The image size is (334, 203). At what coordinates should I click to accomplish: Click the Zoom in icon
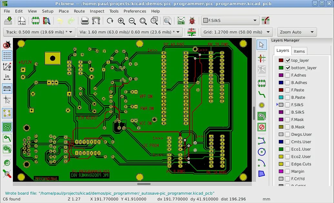click(121, 21)
